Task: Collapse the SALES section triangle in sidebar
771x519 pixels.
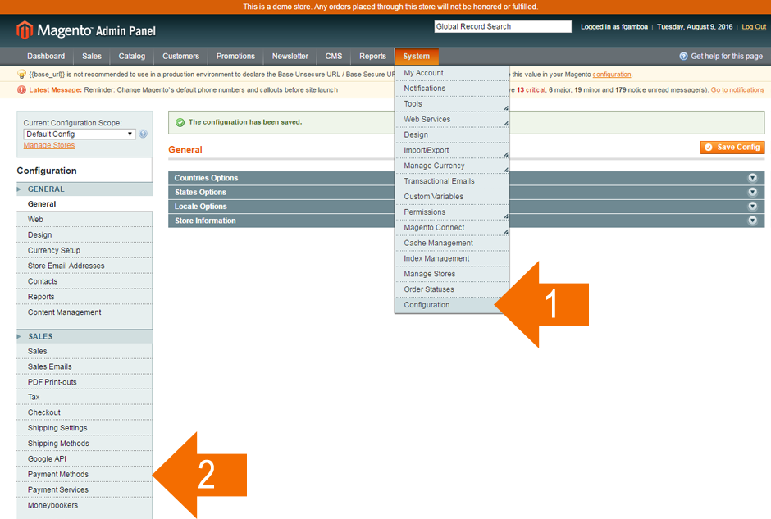Action: [19, 337]
